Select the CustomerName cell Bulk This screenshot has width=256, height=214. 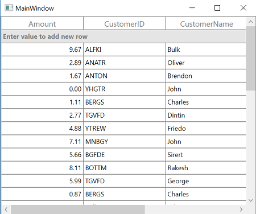click(x=206, y=50)
